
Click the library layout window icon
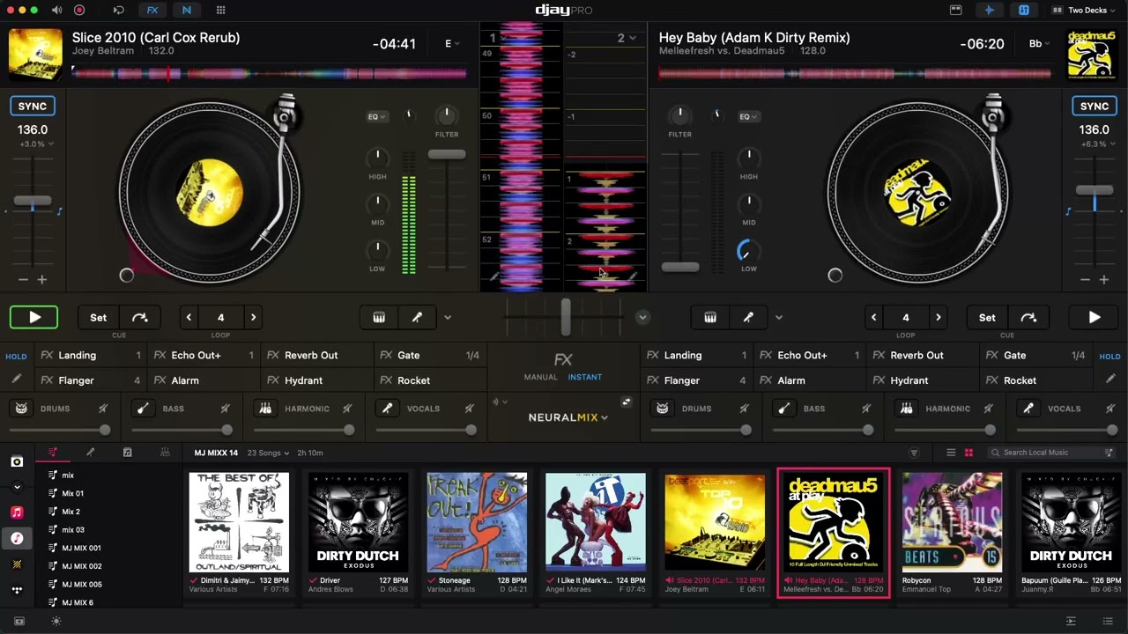955,11
